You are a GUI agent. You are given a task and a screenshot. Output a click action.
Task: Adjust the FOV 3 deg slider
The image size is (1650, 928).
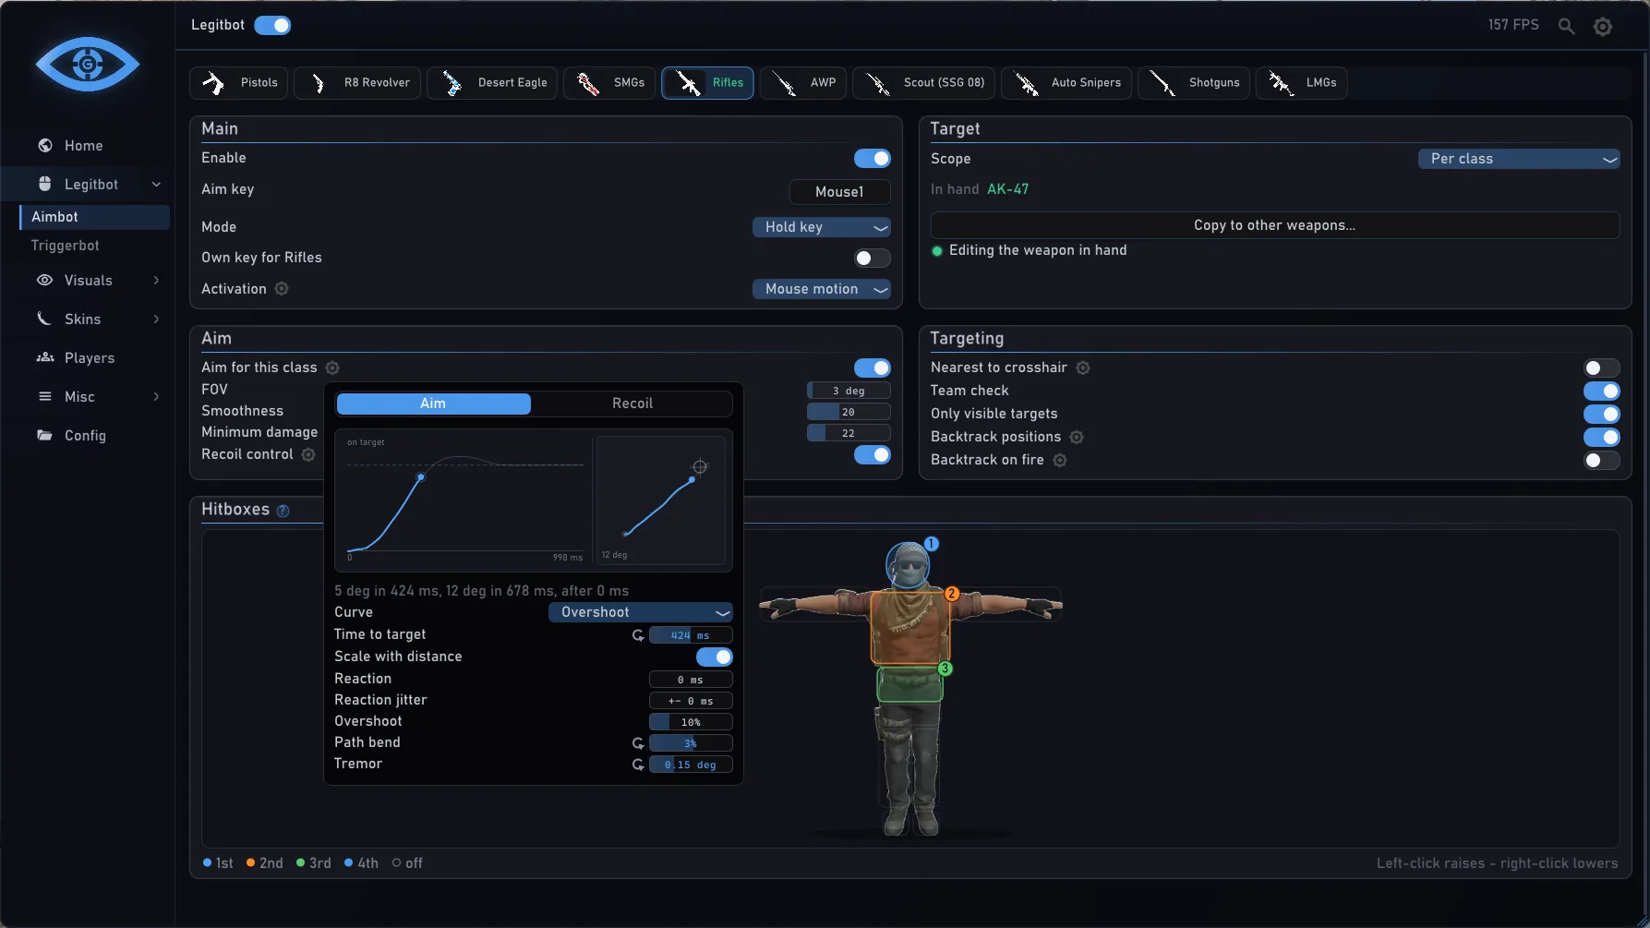(849, 391)
